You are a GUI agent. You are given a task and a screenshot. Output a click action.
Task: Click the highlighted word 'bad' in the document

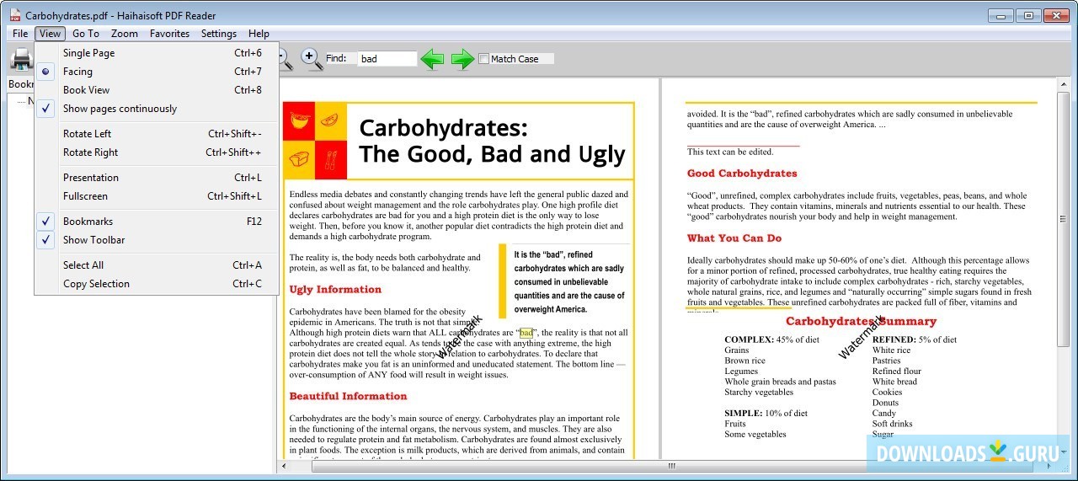click(526, 333)
